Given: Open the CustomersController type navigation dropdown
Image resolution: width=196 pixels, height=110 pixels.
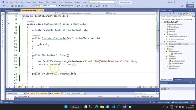Looking at the screenshot, I should pyautogui.click(x=81, y=13).
